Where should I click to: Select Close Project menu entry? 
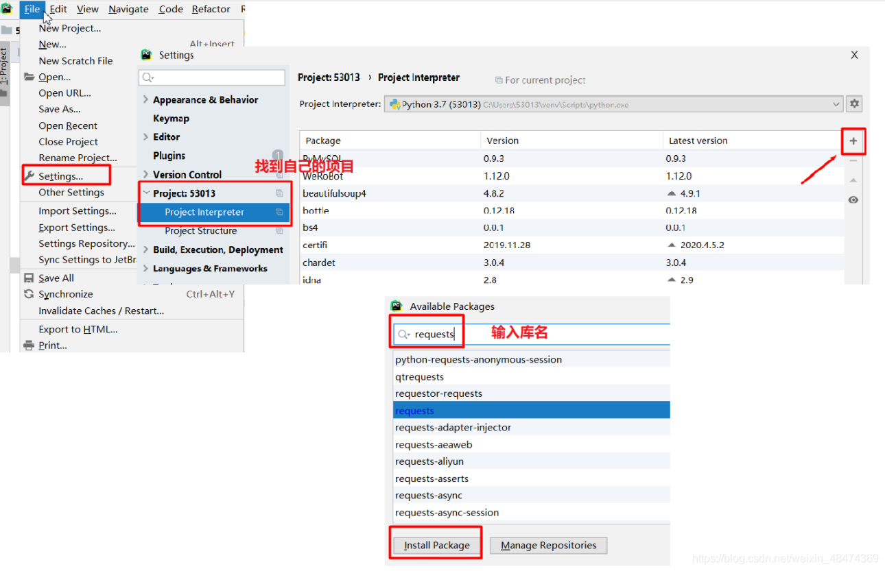(x=68, y=141)
